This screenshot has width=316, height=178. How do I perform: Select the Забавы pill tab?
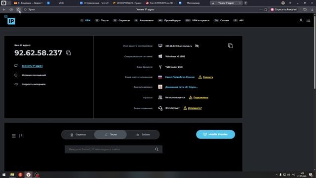click(x=143, y=134)
